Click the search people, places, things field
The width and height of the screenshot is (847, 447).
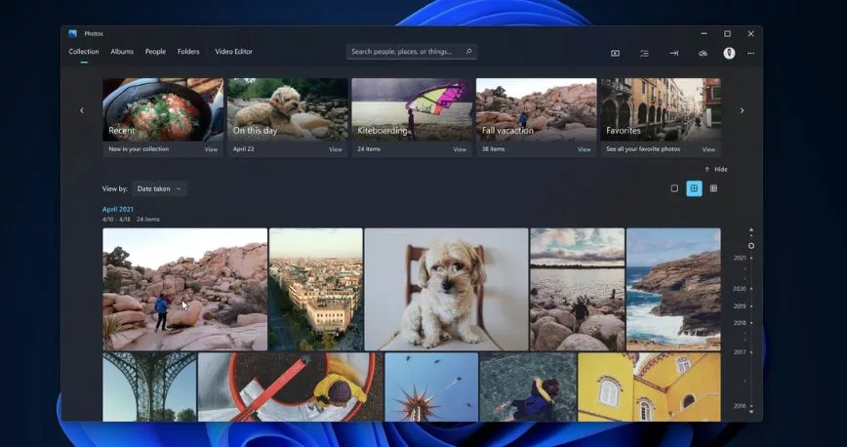[411, 52]
